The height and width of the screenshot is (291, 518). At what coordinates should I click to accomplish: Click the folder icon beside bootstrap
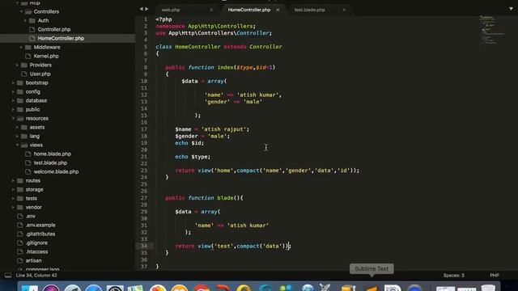[20, 82]
